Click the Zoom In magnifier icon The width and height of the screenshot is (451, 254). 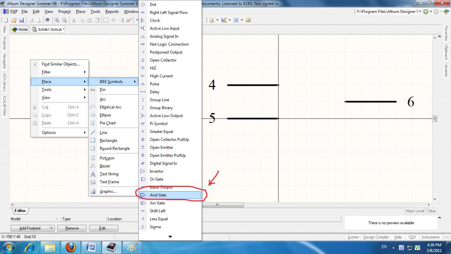[x=57, y=20]
